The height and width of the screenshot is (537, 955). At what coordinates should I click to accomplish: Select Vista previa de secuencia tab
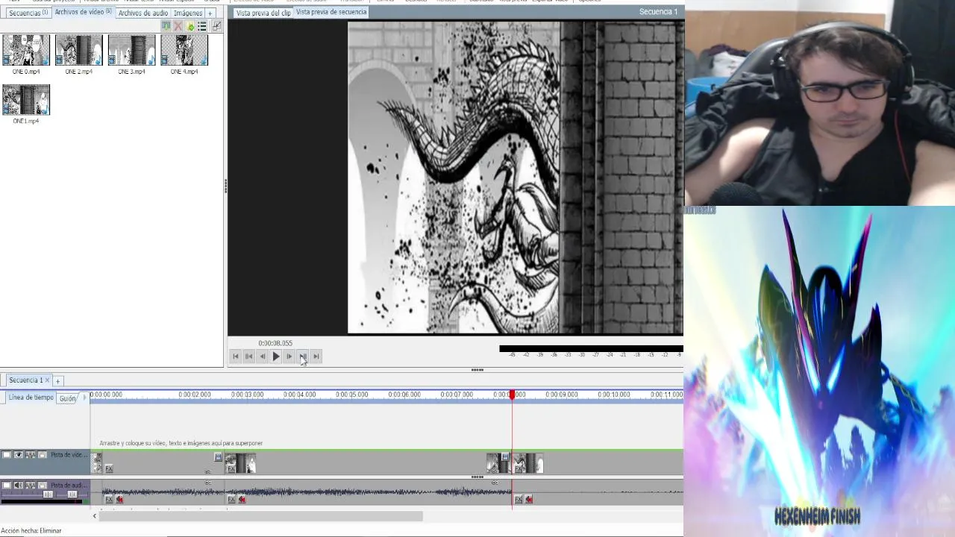tap(331, 12)
